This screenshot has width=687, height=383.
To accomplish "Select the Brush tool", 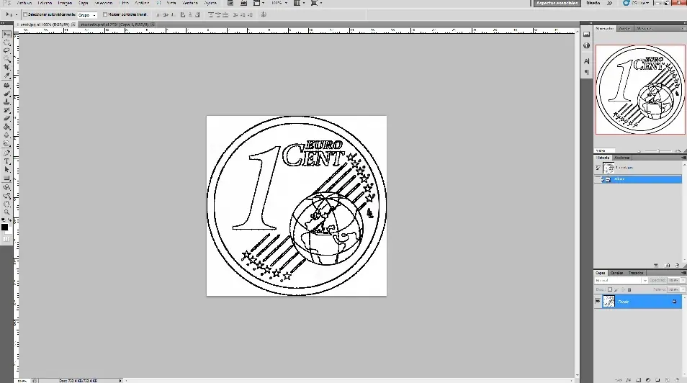I will coord(6,94).
